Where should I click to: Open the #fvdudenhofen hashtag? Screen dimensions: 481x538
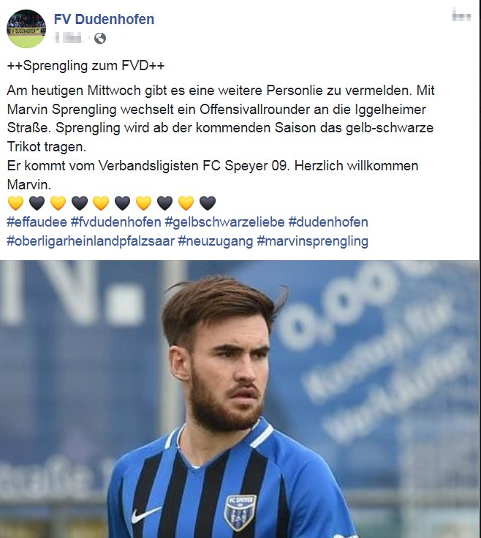pos(116,222)
